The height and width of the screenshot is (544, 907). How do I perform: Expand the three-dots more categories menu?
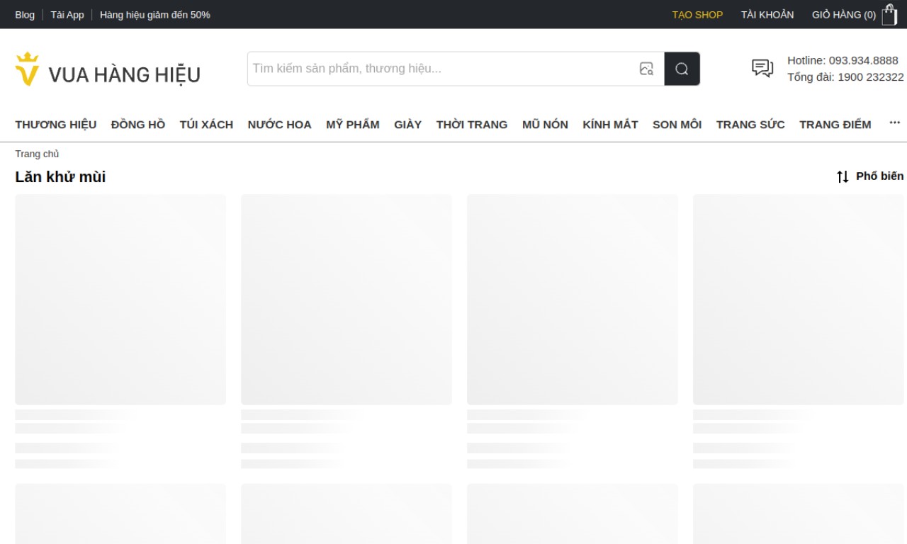(x=895, y=123)
